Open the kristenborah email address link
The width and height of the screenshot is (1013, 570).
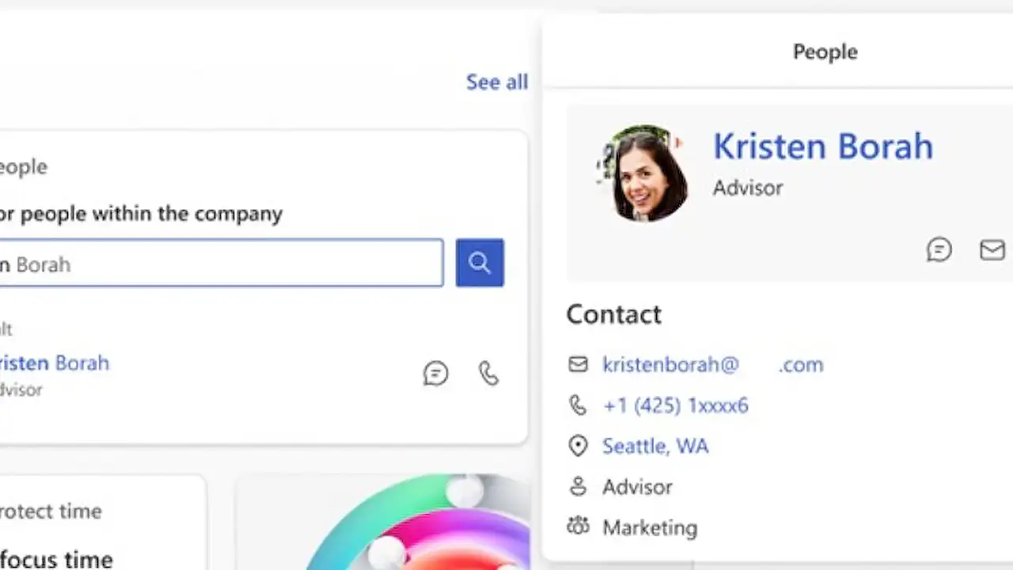[x=712, y=365]
